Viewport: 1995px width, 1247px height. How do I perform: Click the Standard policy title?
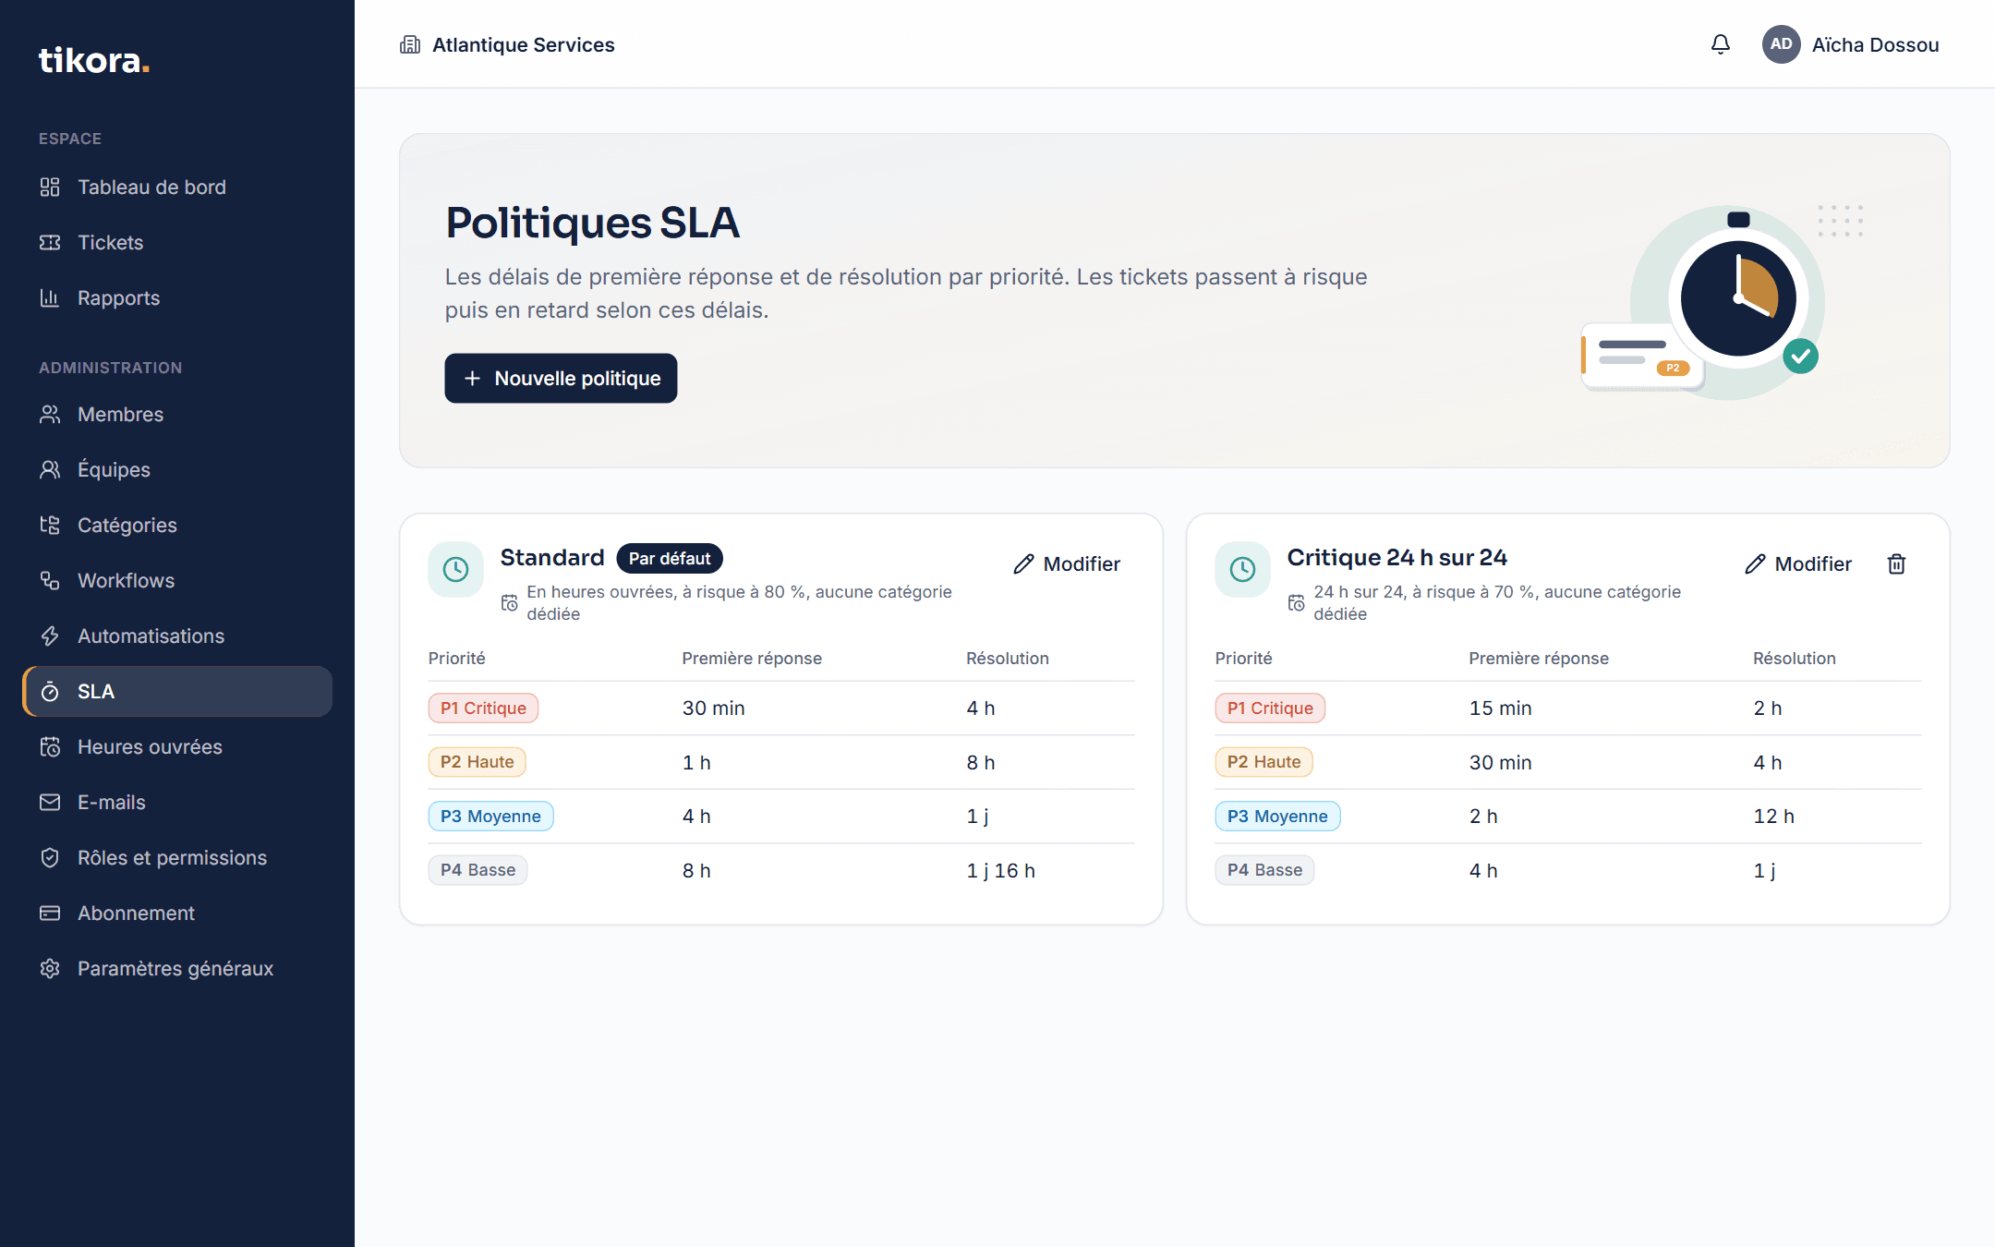click(552, 557)
